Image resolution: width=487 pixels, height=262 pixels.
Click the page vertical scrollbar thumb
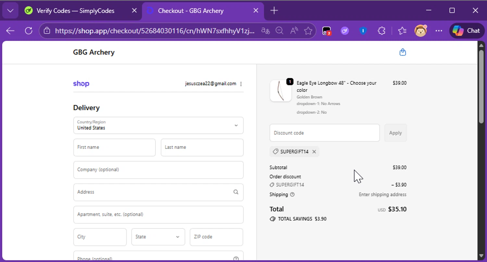[x=481, y=87]
